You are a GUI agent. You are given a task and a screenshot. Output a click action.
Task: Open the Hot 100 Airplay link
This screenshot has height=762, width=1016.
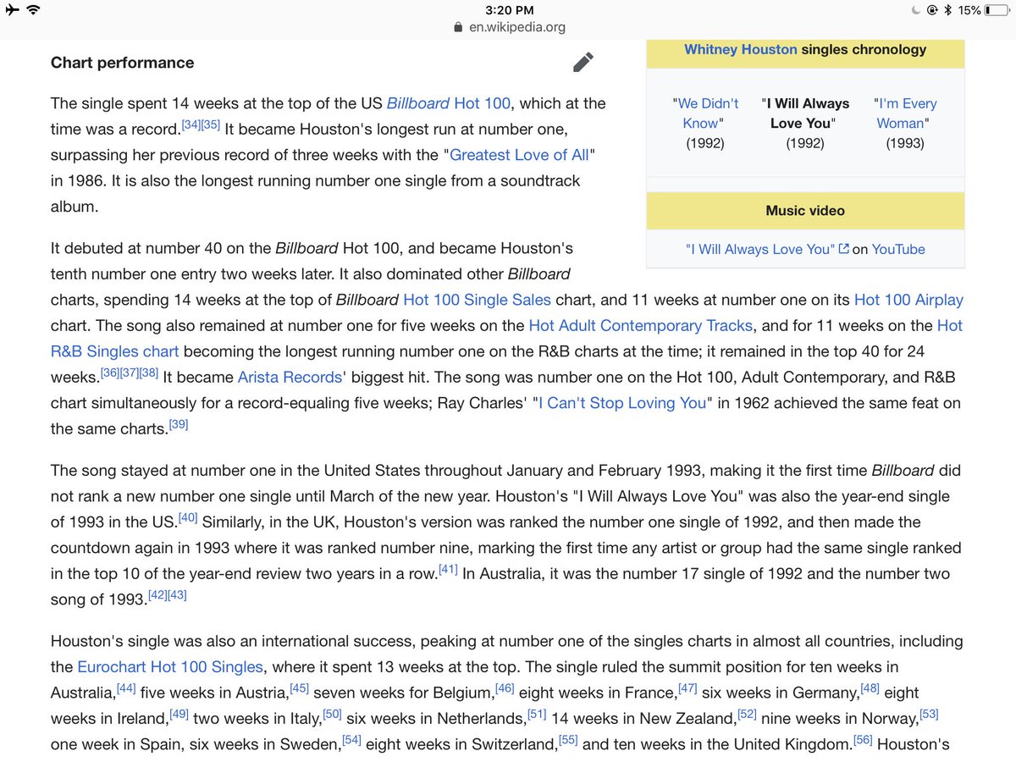pyautogui.click(x=908, y=300)
